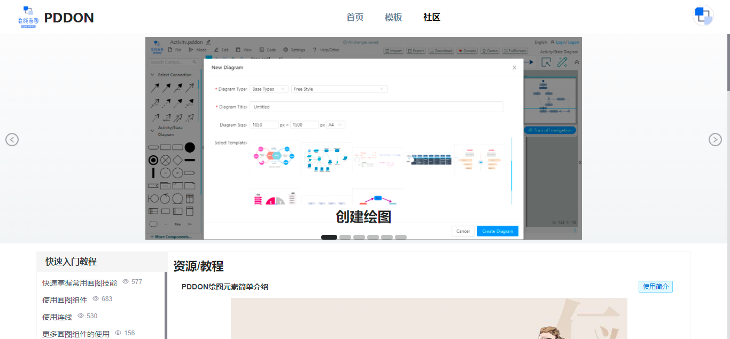Screen dimensions: 730x339
Task: Select a diagonal arrow connector
Action: coord(154,87)
